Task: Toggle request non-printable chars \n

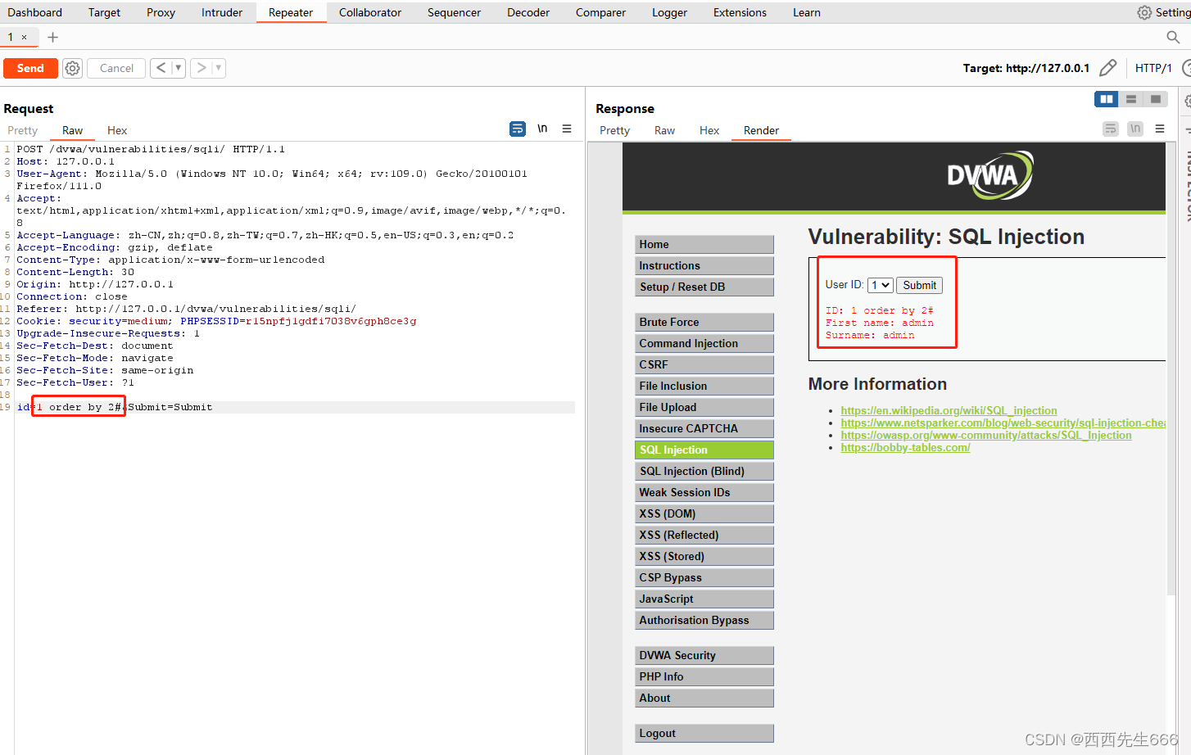Action: pyautogui.click(x=542, y=129)
